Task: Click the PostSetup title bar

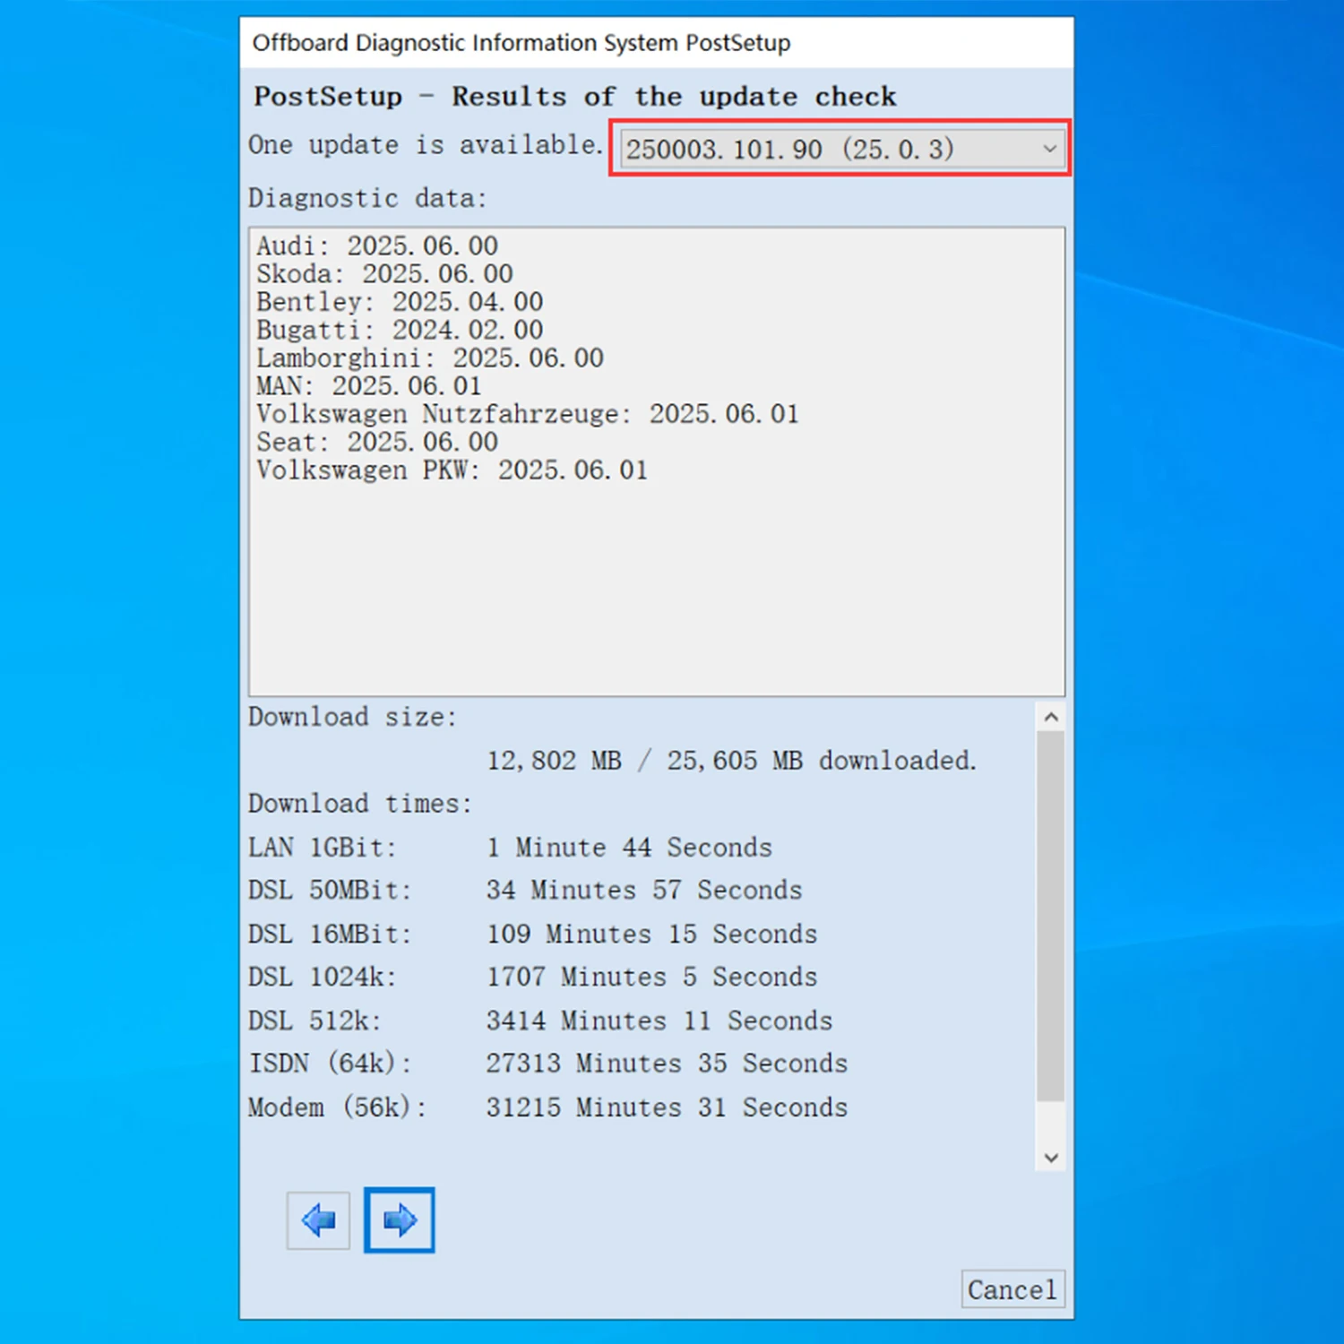Action: coord(522,42)
